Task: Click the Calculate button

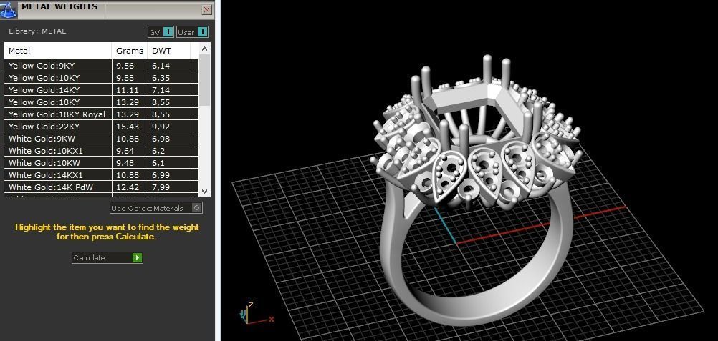Action: point(107,258)
